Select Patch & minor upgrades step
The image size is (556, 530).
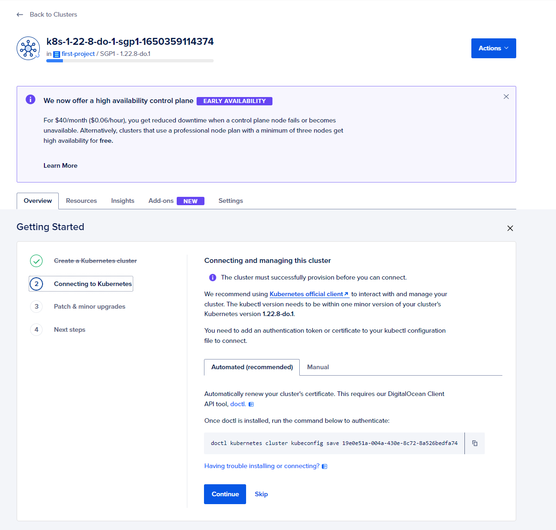point(90,307)
